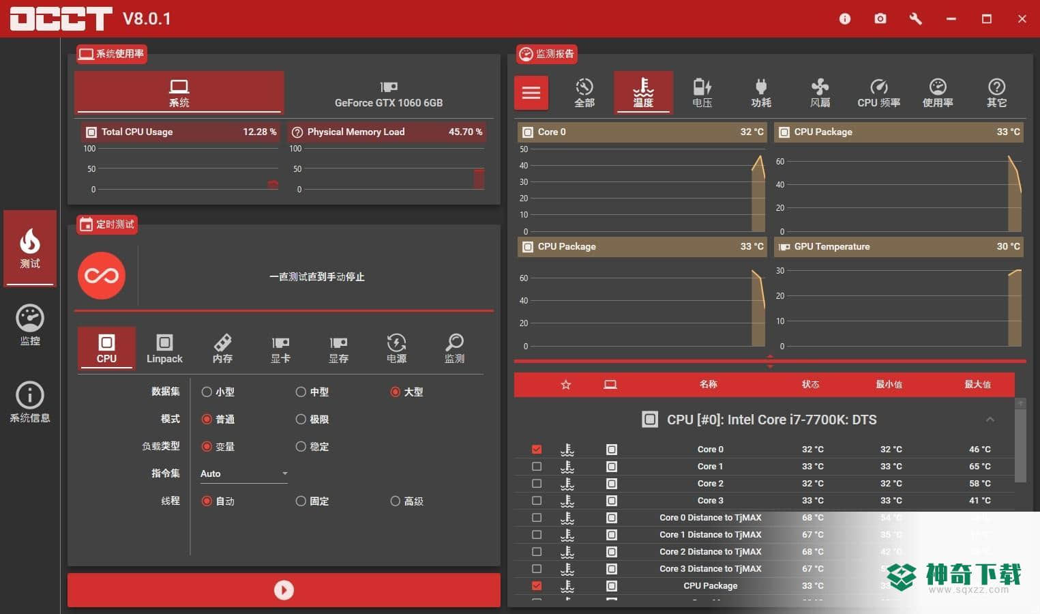Image resolution: width=1040 pixels, height=614 pixels.
Task: Click the star favorites column header
Action: click(x=565, y=385)
